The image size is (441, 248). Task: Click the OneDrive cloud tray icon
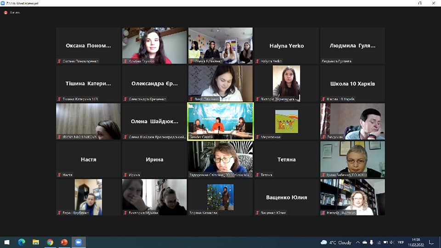(x=365, y=242)
